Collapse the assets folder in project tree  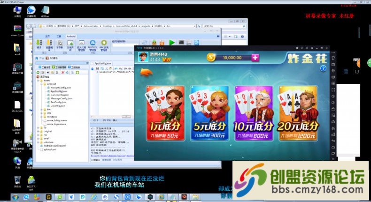point(39,80)
